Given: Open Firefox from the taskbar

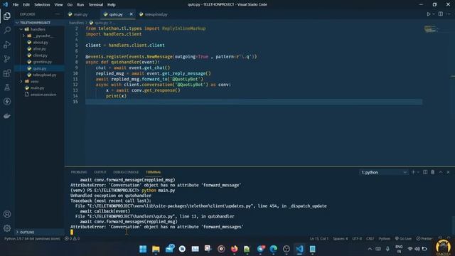Looking at the screenshot, I should coord(234,249).
